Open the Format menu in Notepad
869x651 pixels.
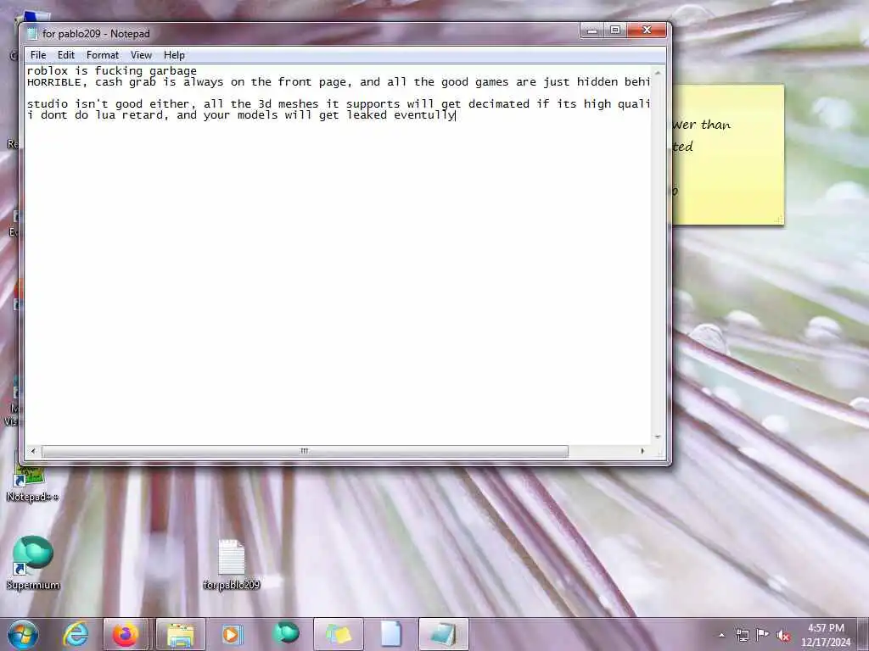pos(103,55)
